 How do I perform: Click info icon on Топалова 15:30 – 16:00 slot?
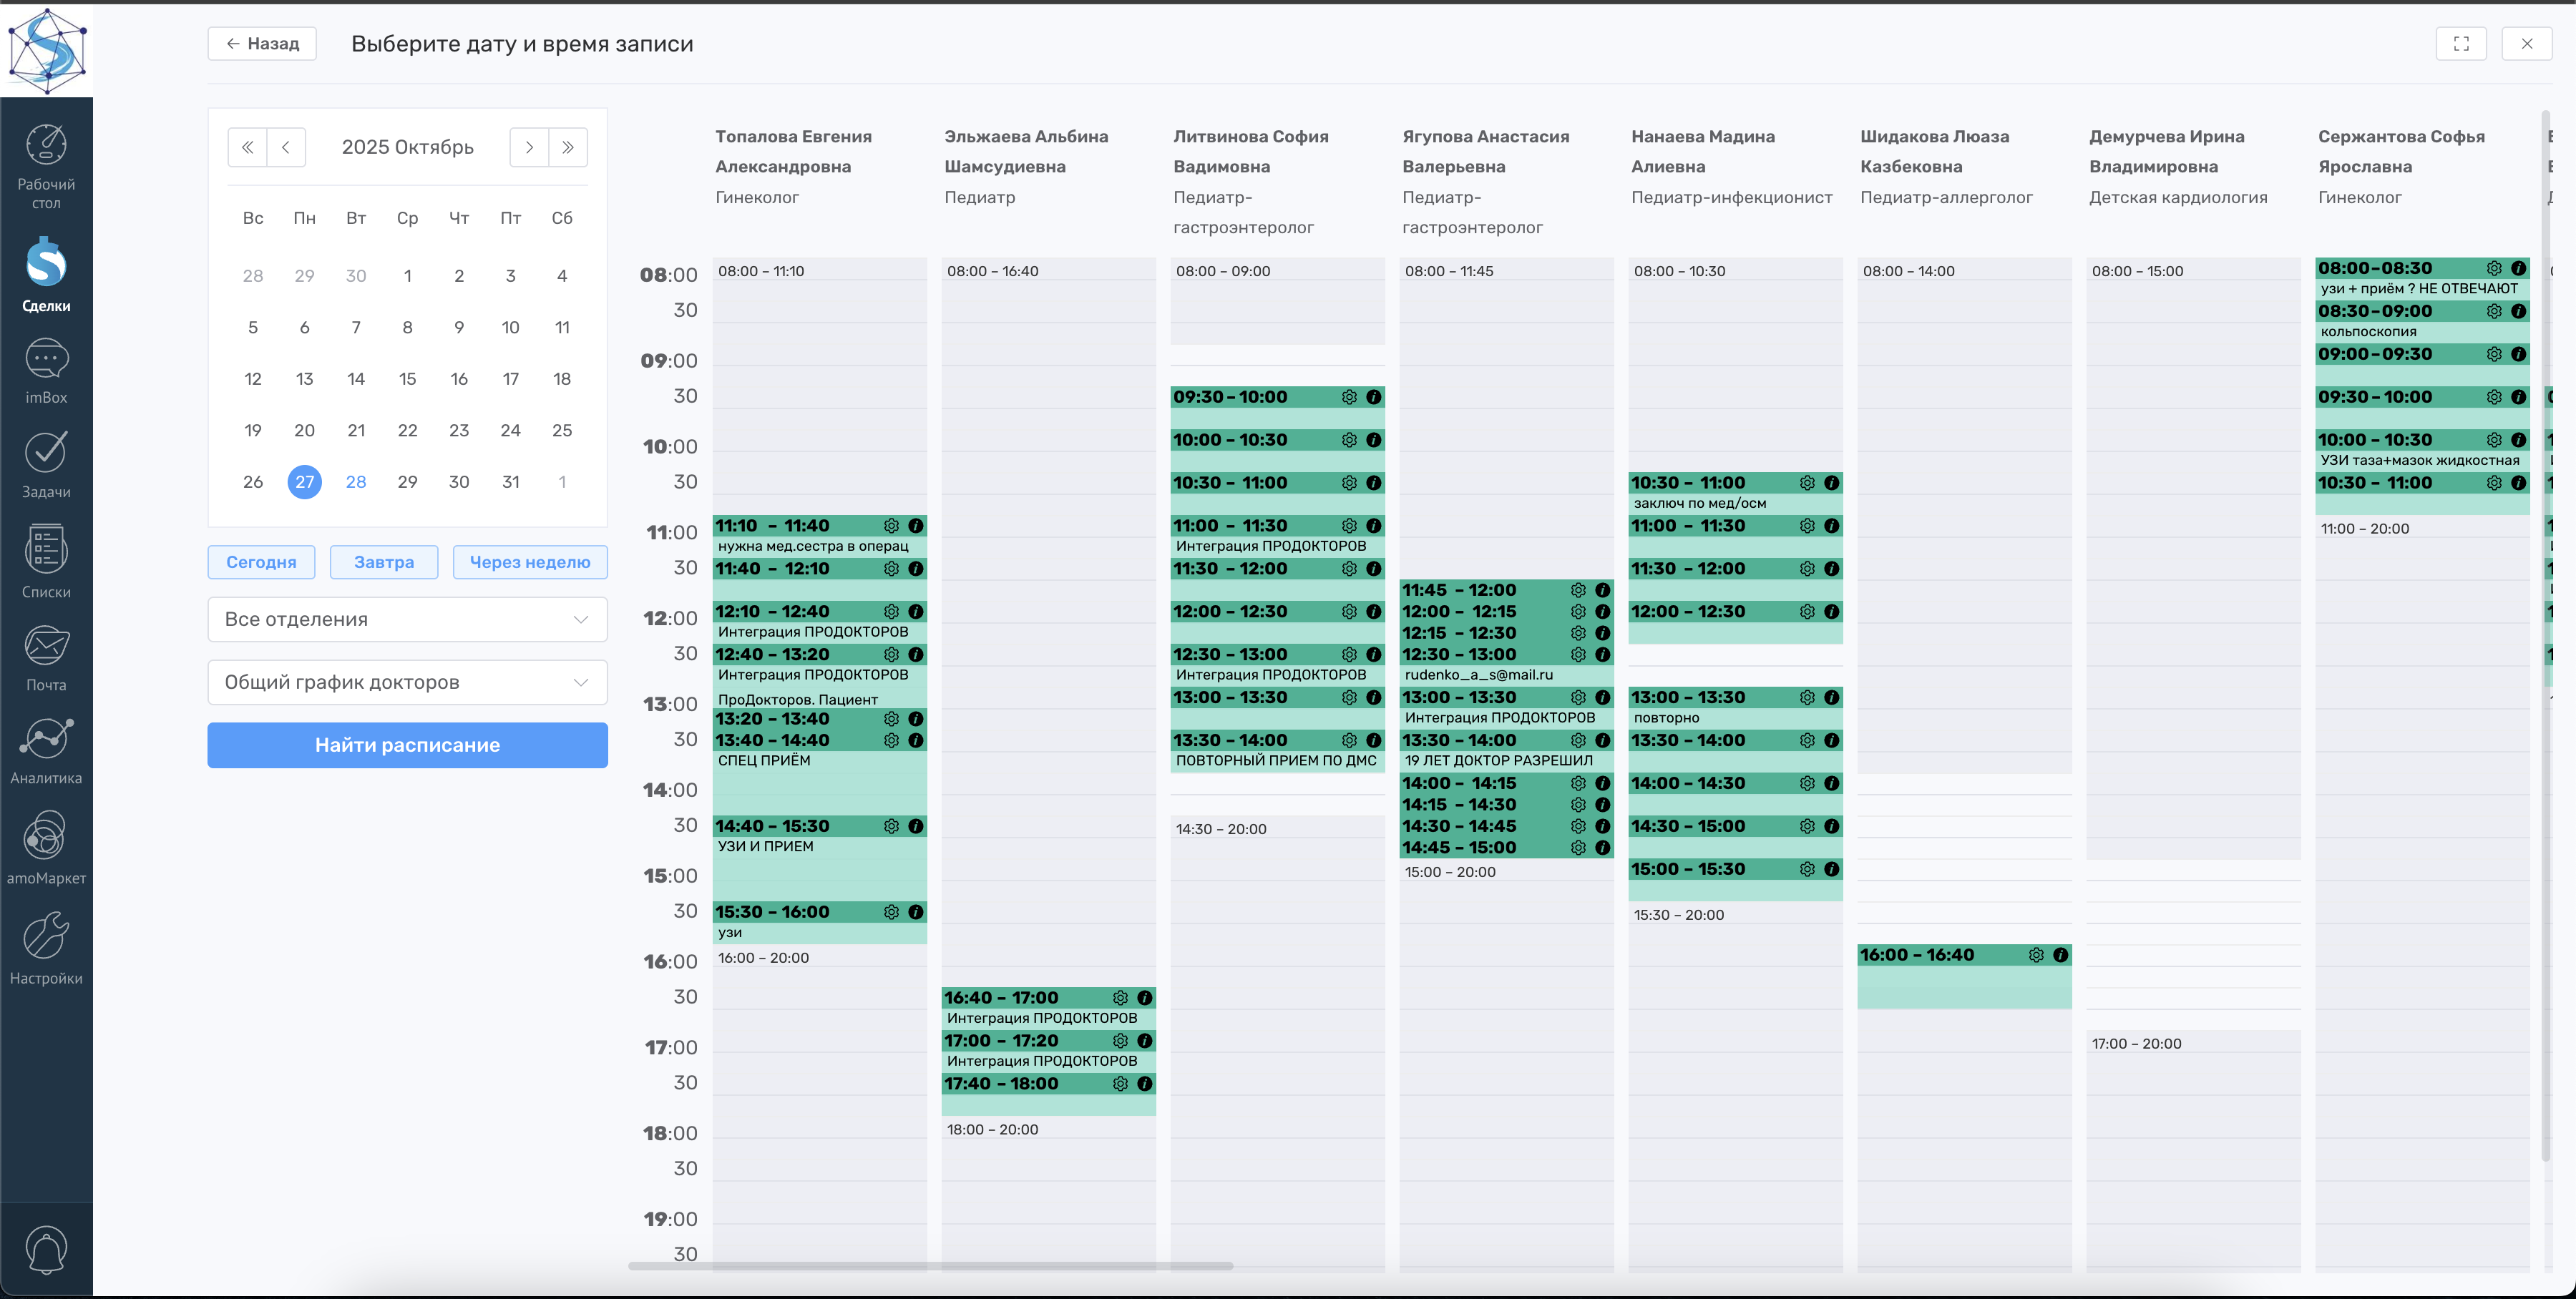pyautogui.click(x=915, y=912)
